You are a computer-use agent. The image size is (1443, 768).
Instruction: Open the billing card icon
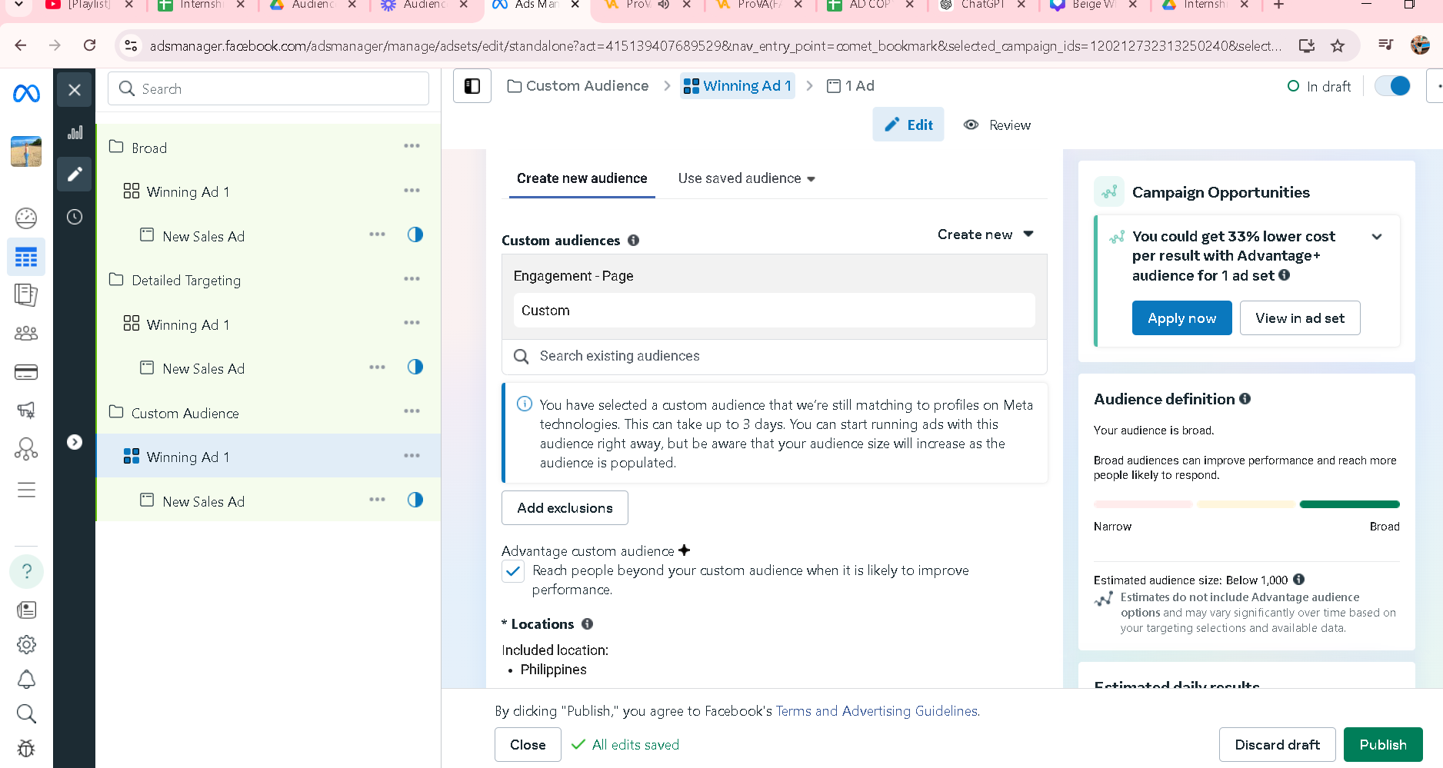pos(26,372)
